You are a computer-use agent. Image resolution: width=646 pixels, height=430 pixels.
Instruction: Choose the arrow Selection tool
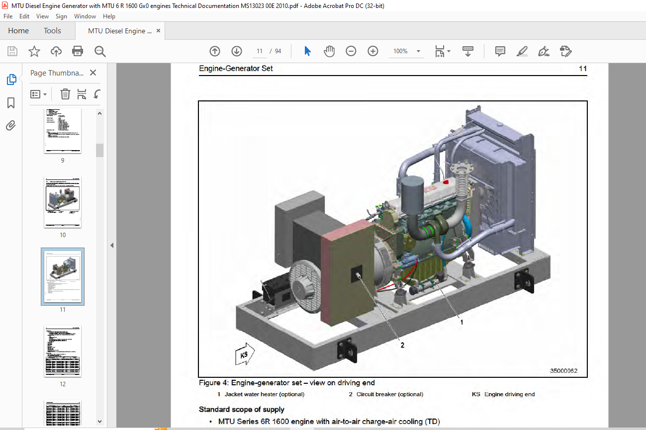[307, 51]
